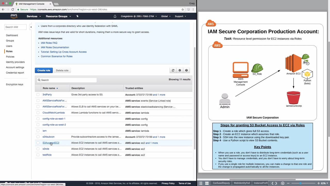Viewport: 330px width, 186px height.
Task: Click the browser back arrow
Action: [x=3, y=9]
